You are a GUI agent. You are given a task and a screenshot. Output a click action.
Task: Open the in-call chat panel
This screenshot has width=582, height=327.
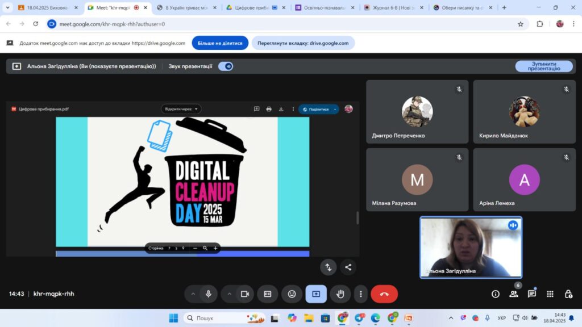[x=532, y=294]
